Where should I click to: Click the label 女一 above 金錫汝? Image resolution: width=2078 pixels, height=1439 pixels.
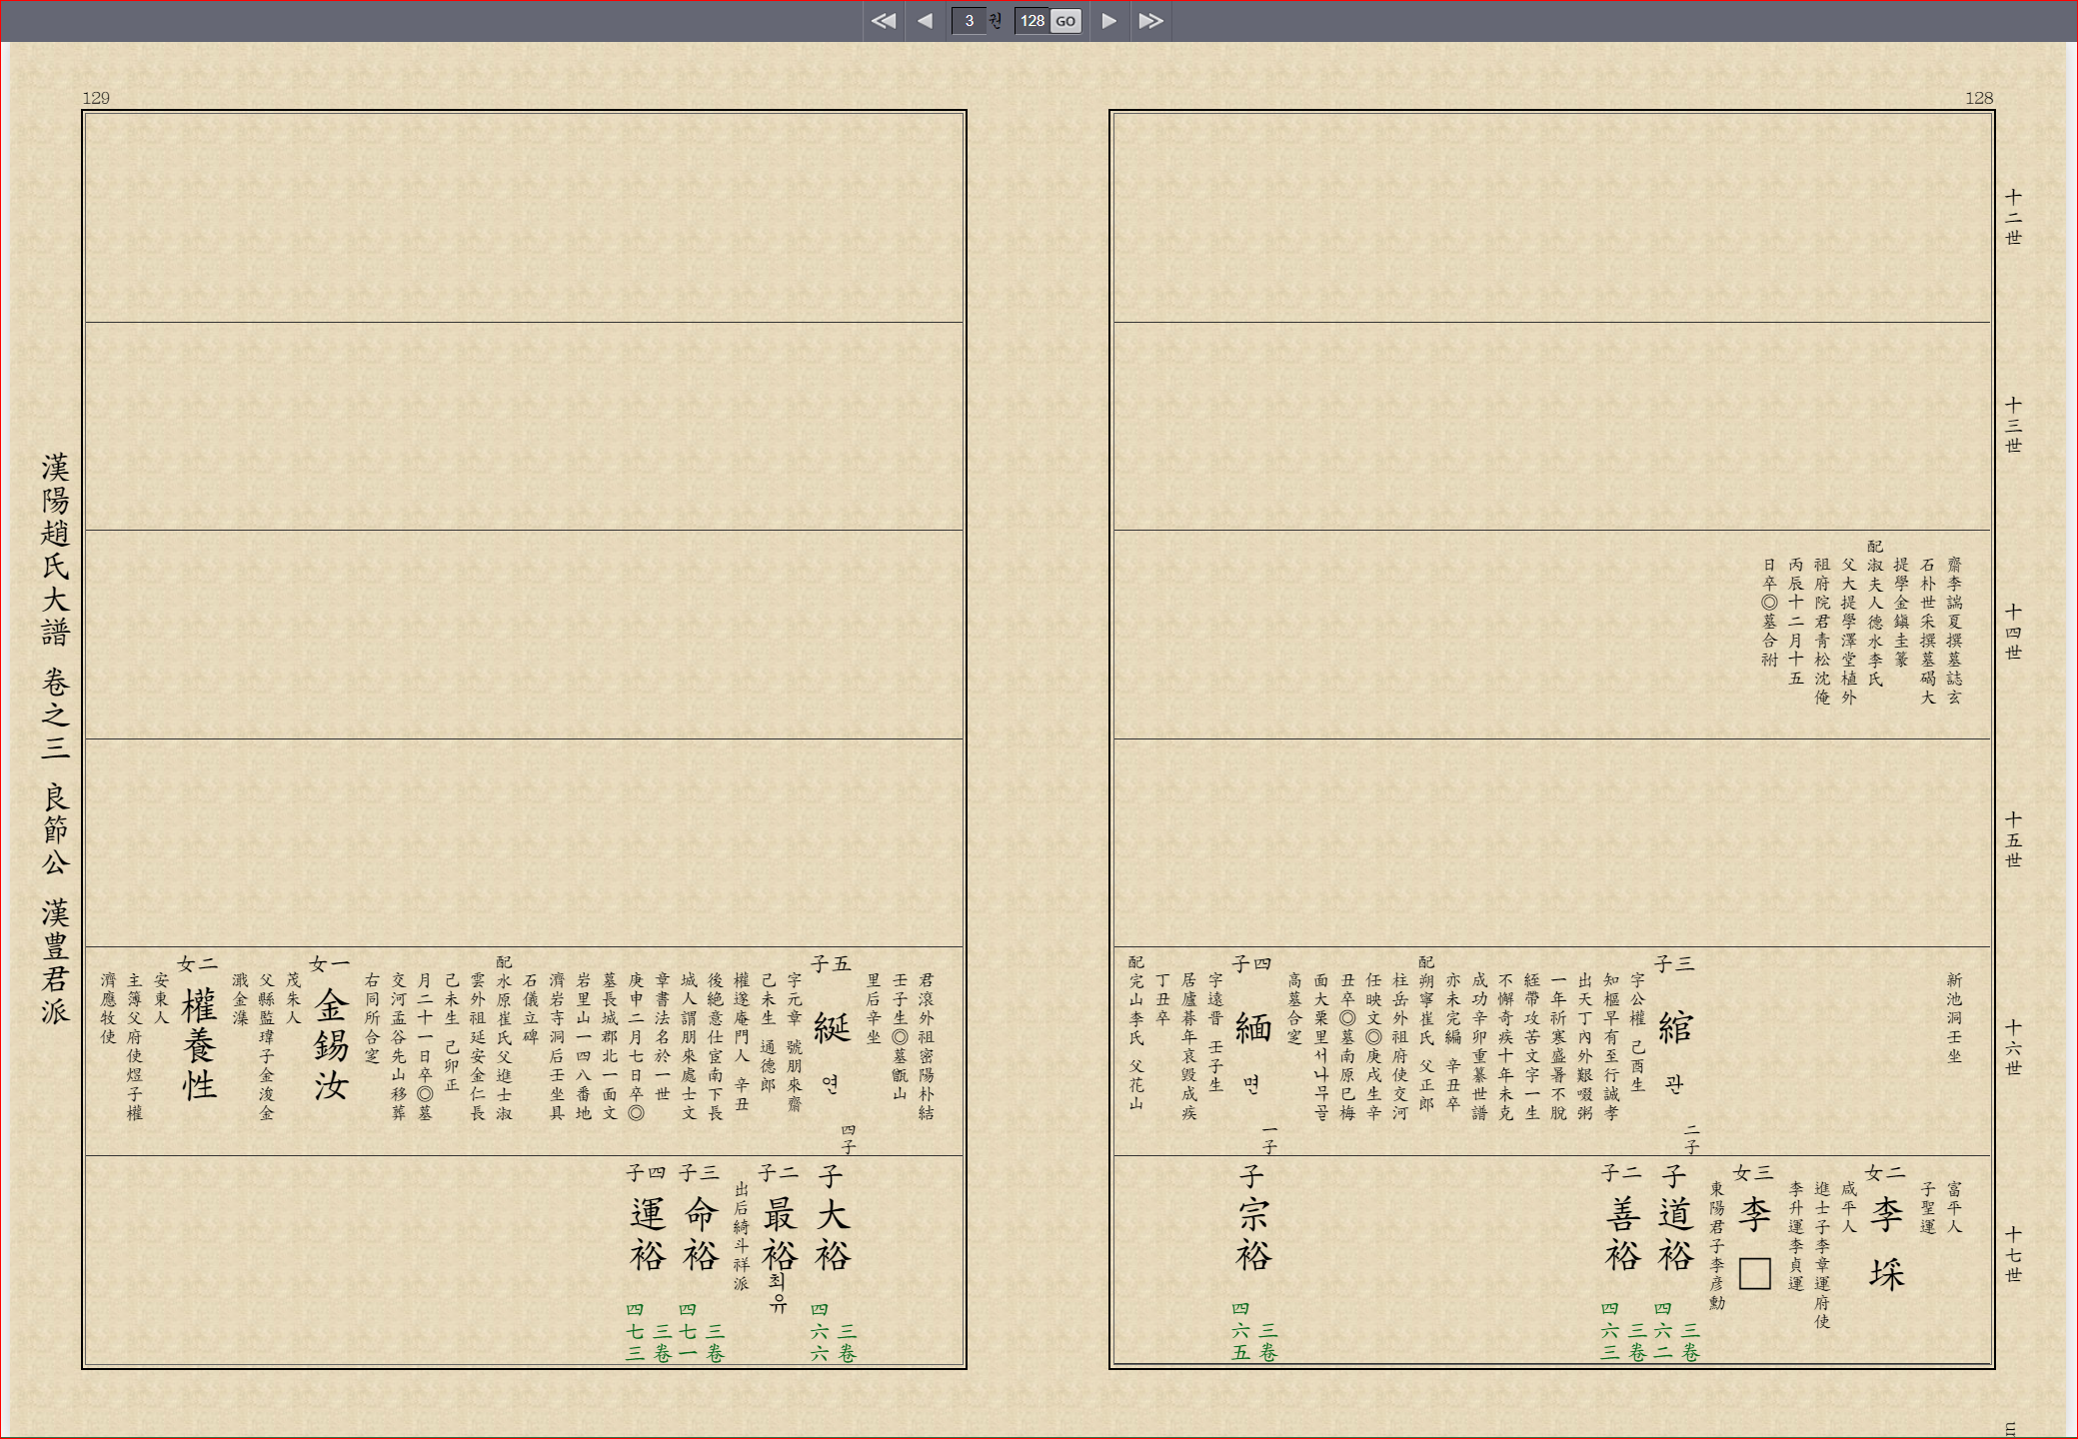pyautogui.click(x=330, y=964)
